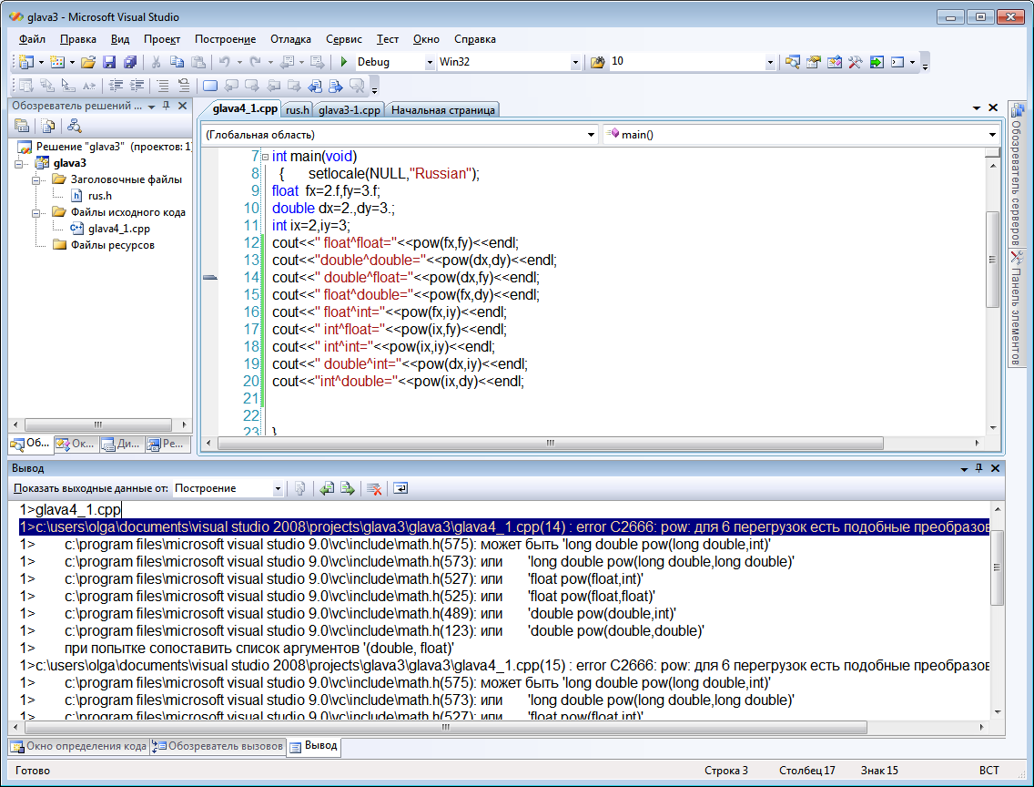1034x787 pixels.
Task: Open the Построение menu
Action: point(225,39)
